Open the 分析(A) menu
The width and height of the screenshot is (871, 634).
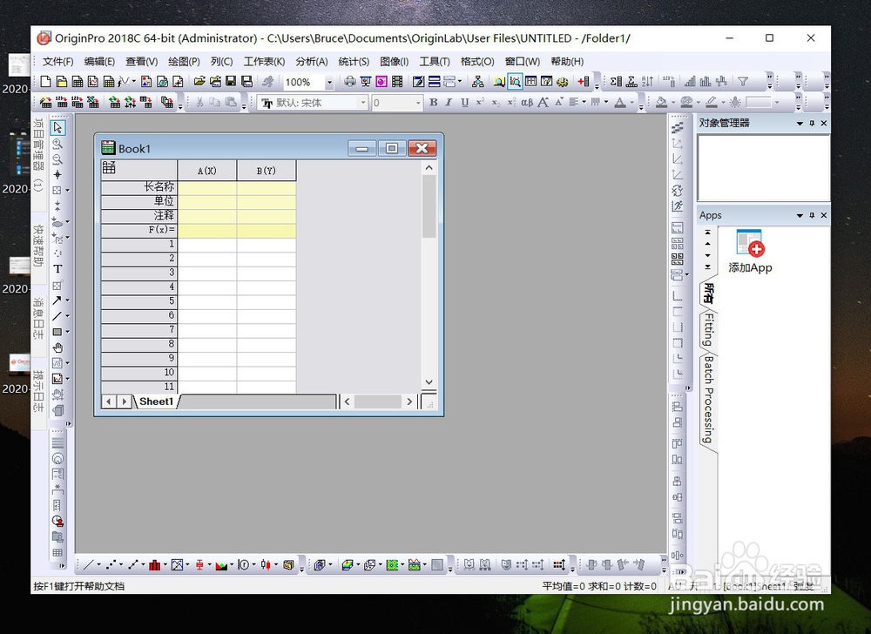tap(312, 62)
